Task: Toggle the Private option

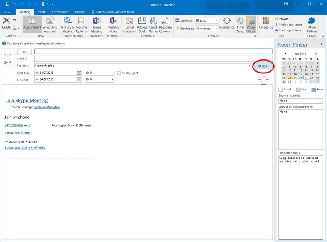Action: coord(283,19)
